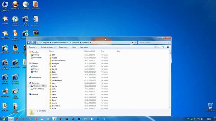This screenshot has width=216, height=121.
Task: Click the file list vertical scrollbar
Action: pos(170,80)
